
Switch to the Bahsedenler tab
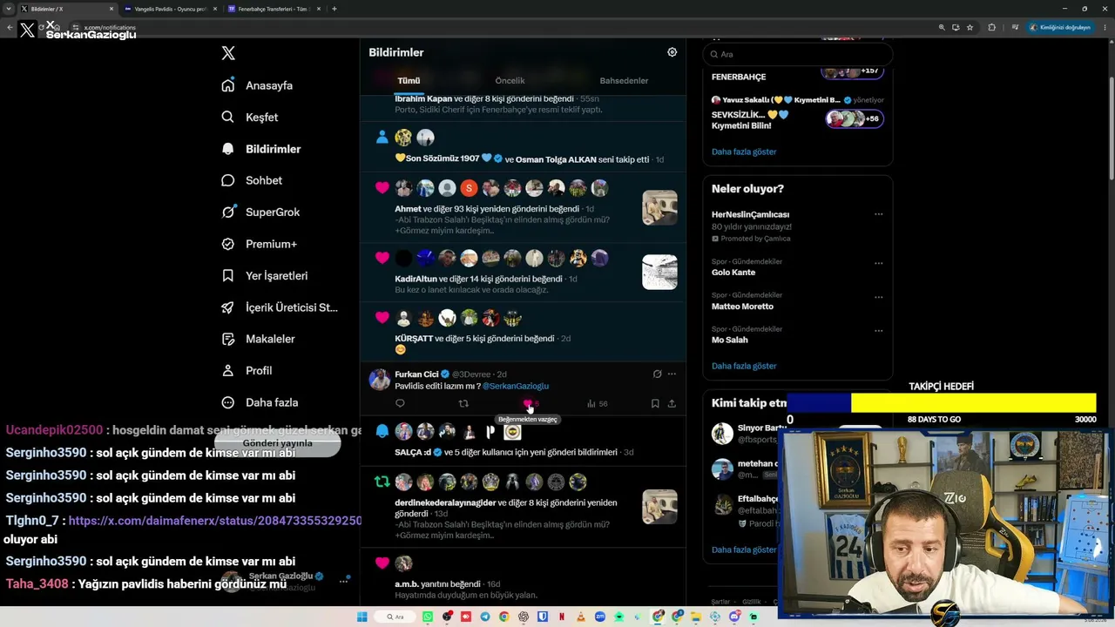(x=624, y=80)
